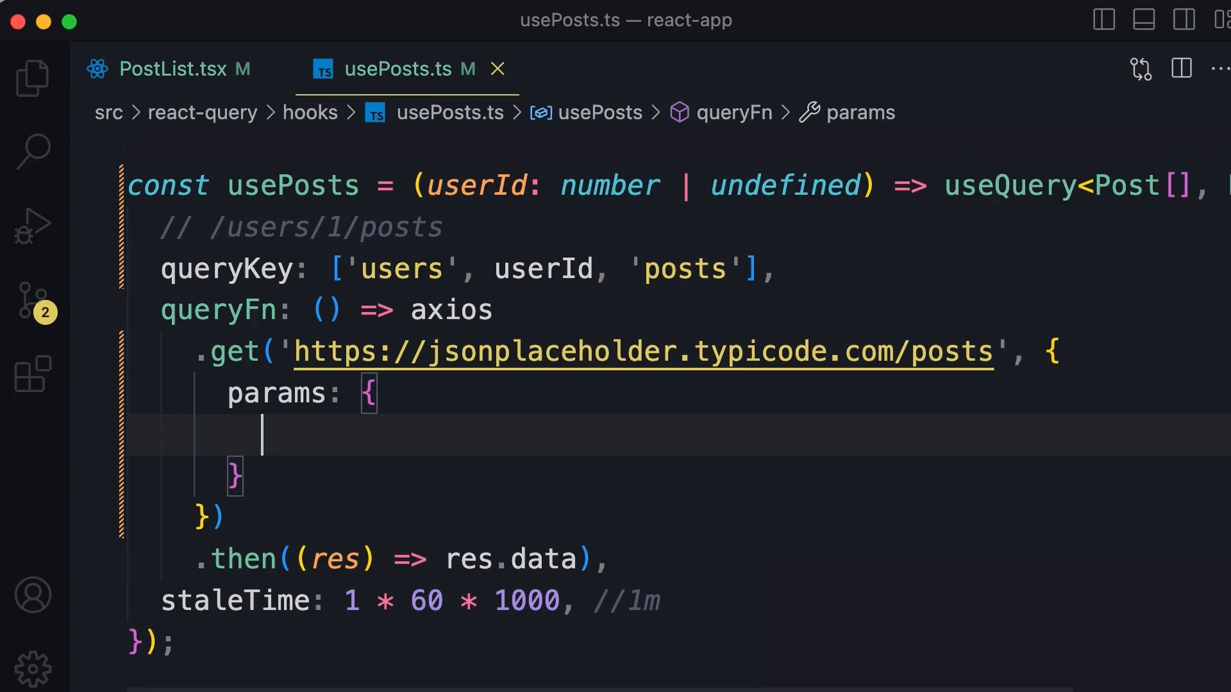Open editor More Actions ellipsis menu
This screenshot has height=692, width=1231.
pyautogui.click(x=1220, y=68)
